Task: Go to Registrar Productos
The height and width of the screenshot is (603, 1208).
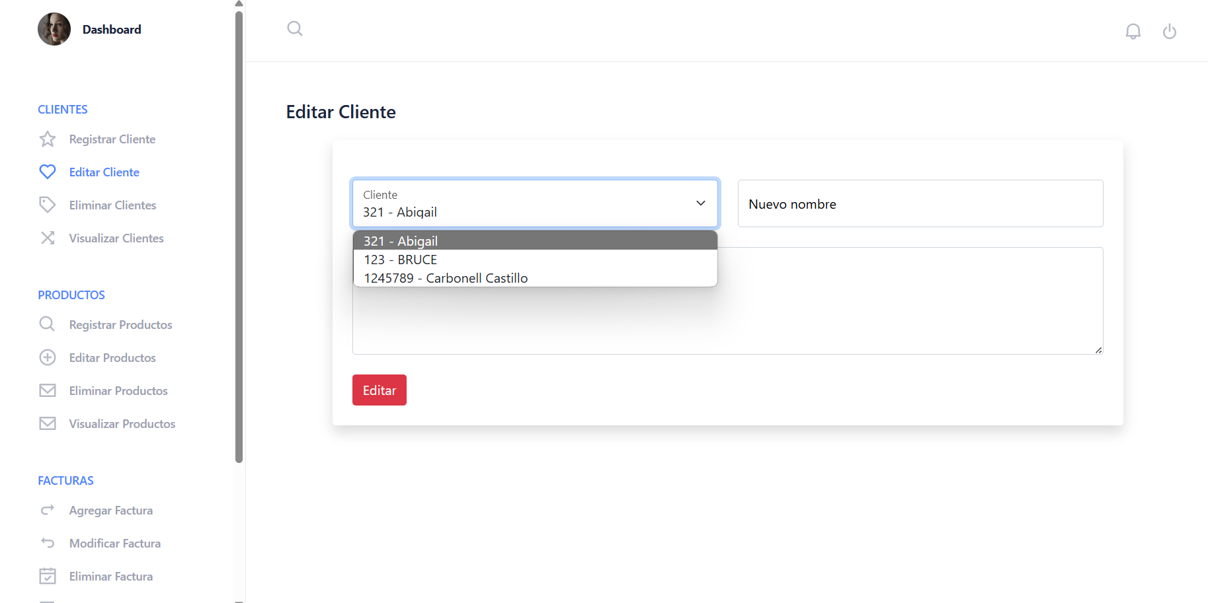Action: (120, 324)
